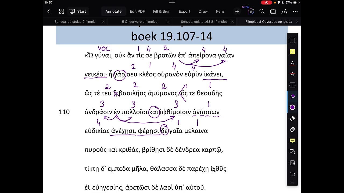
Task: Select the highlighter marker tool
Action: tap(292, 118)
